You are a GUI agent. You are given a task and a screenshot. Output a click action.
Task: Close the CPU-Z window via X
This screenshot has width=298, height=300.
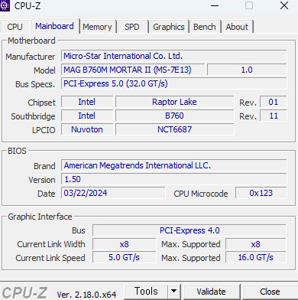point(283,5)
